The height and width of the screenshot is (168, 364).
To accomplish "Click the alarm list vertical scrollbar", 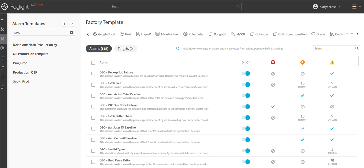I will click(359, 61).
